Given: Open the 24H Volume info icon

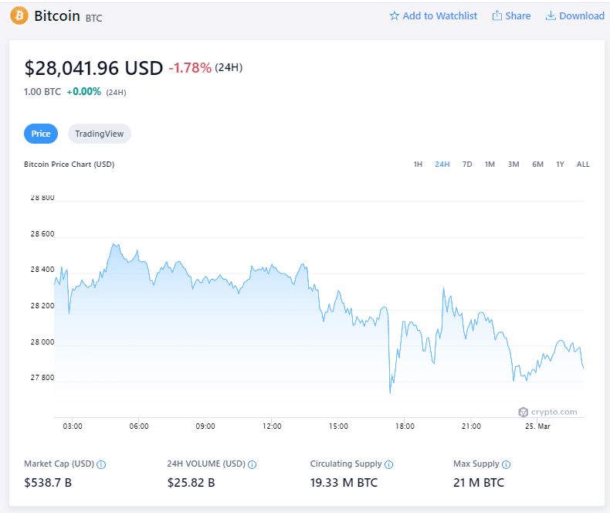Looking at the screenshot, I should (x=252, y=465).
